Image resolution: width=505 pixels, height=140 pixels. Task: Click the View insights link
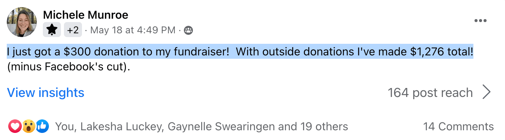(x=45, y=92)
